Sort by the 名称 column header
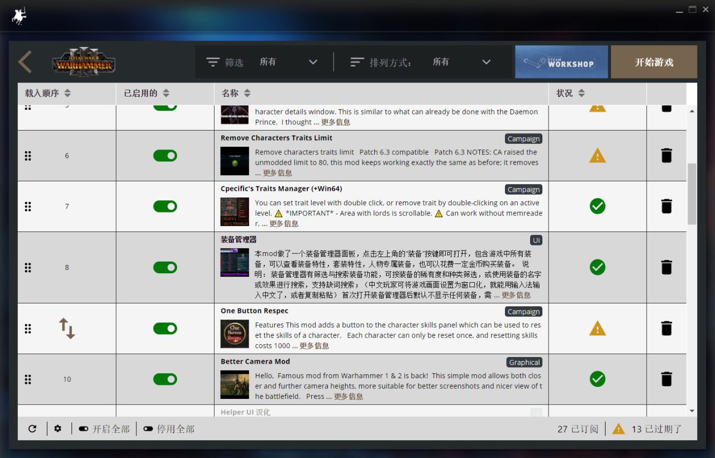The image size is (715, 458). (236, 93)
